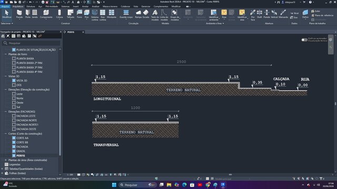Switch to the Sistemas ribbon tab
Screen dimensions: 337x189
point(65,6)
